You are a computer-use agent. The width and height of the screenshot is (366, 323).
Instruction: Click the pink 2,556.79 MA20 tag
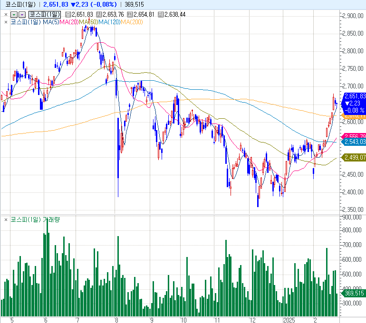(x=355, y=136)
